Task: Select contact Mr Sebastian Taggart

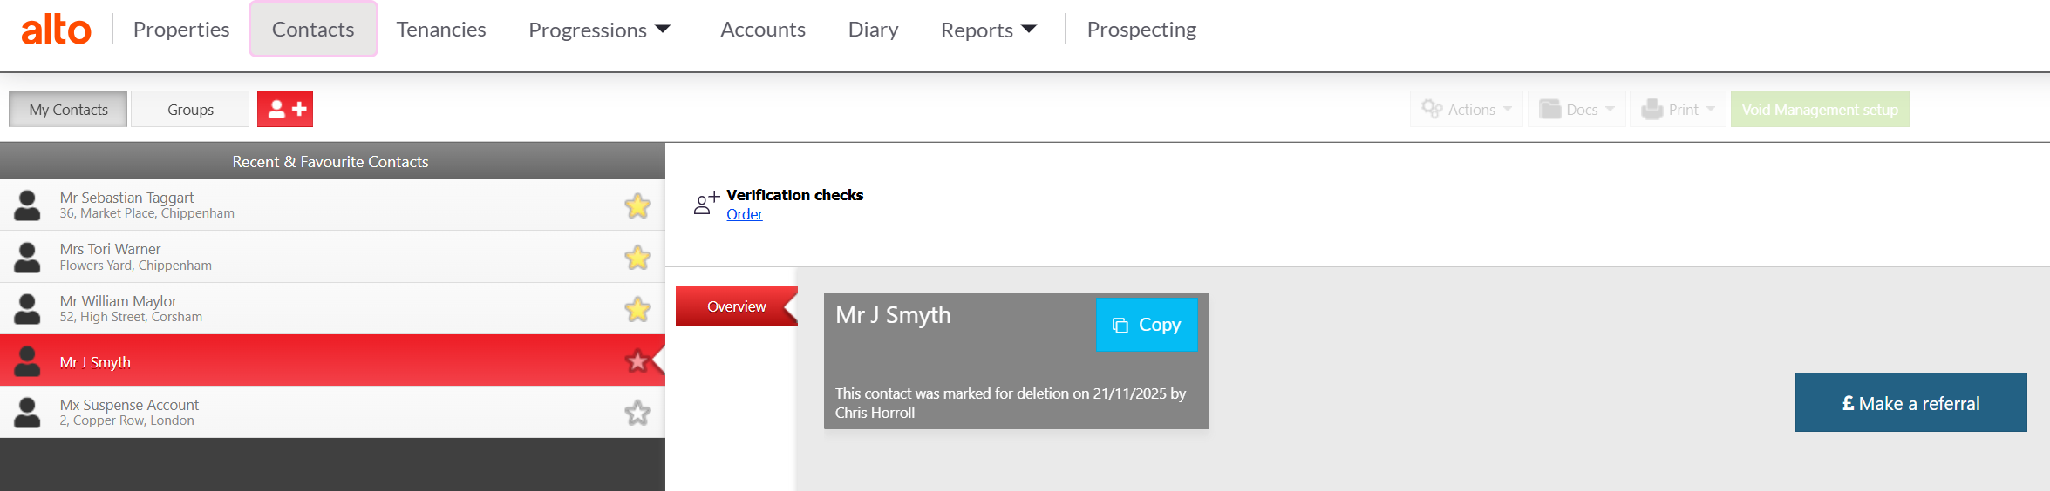Action: click(x=332, y=205)
